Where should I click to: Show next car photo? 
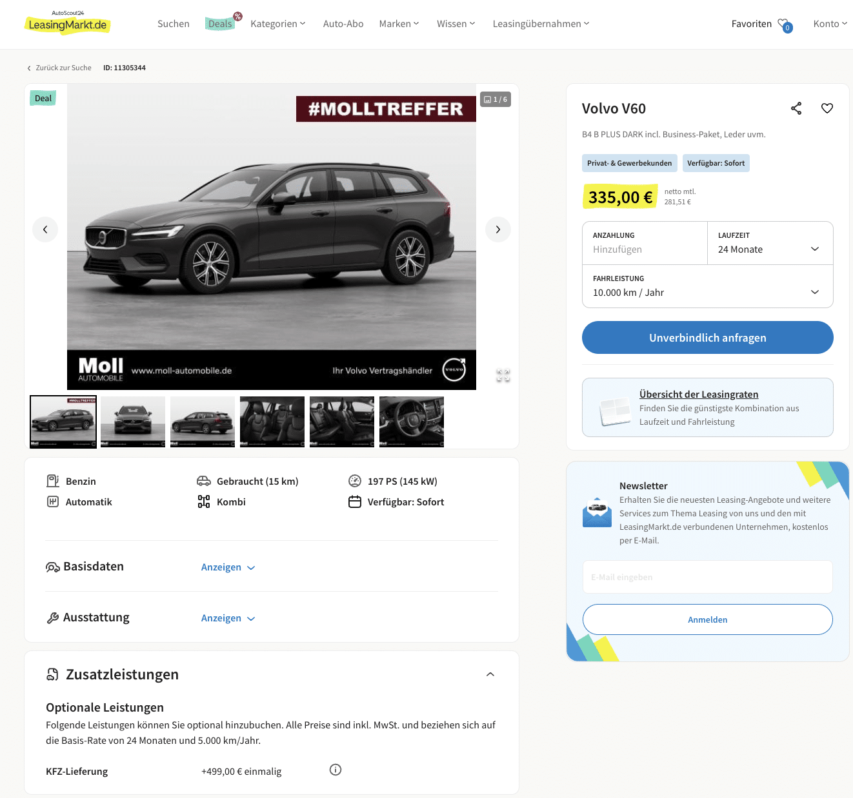click(498, 229)
